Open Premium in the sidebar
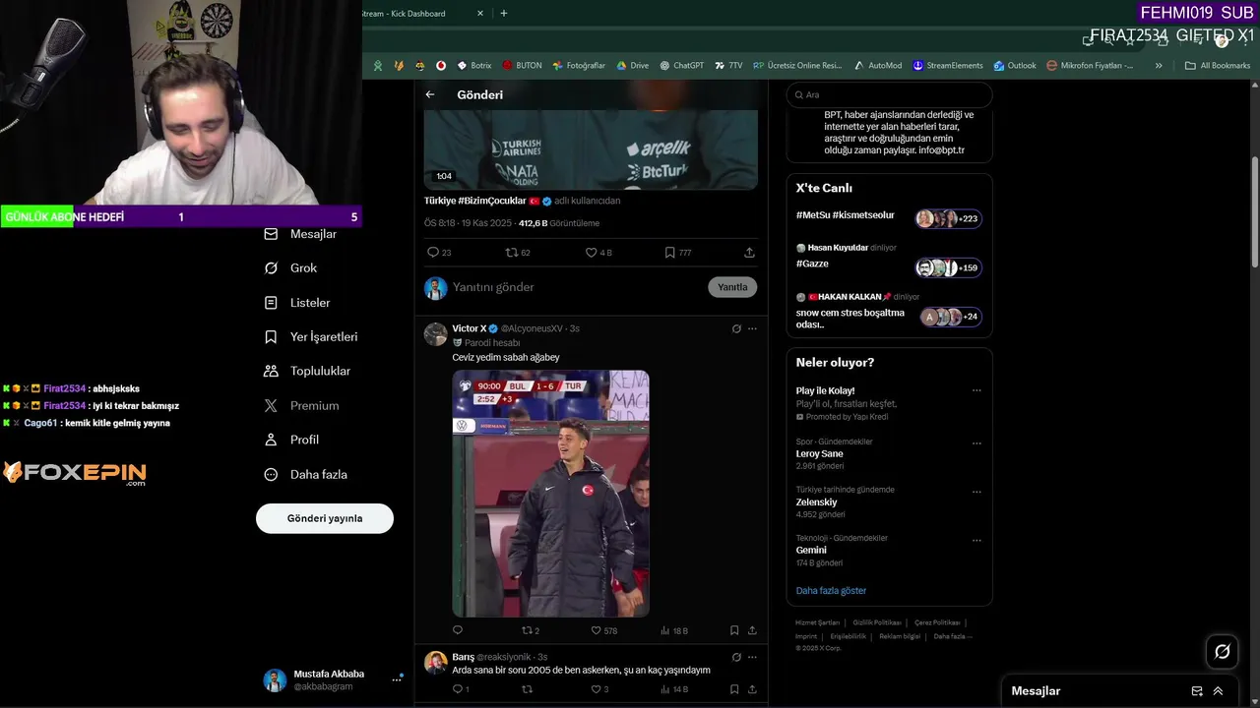1260x708 pixels. (x=301, y=405)
